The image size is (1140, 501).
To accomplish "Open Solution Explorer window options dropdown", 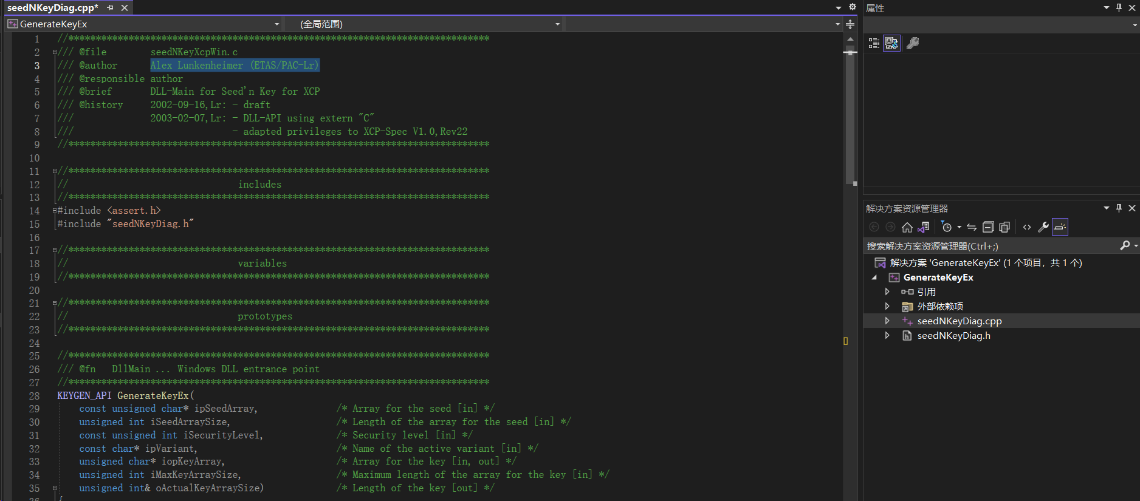I will [x=1107, y=208].
